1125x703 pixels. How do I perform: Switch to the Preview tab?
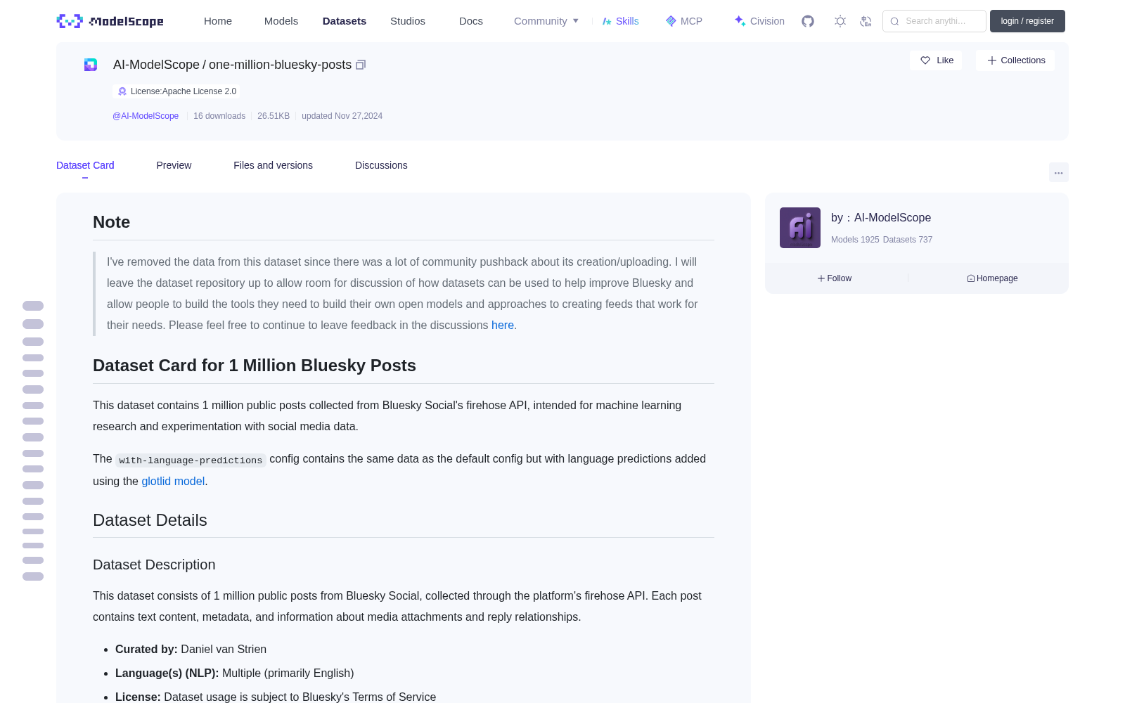174,165
